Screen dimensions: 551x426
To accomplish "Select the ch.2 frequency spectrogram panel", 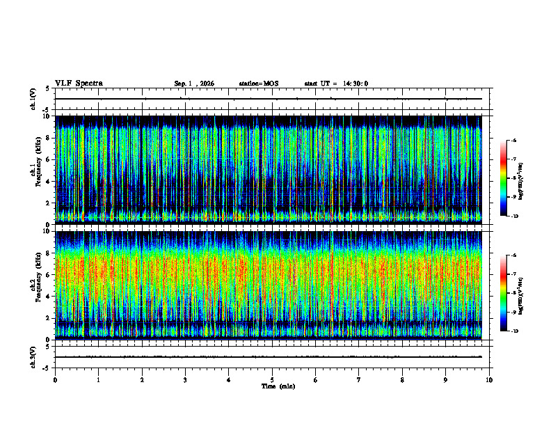I will (269, 285).
